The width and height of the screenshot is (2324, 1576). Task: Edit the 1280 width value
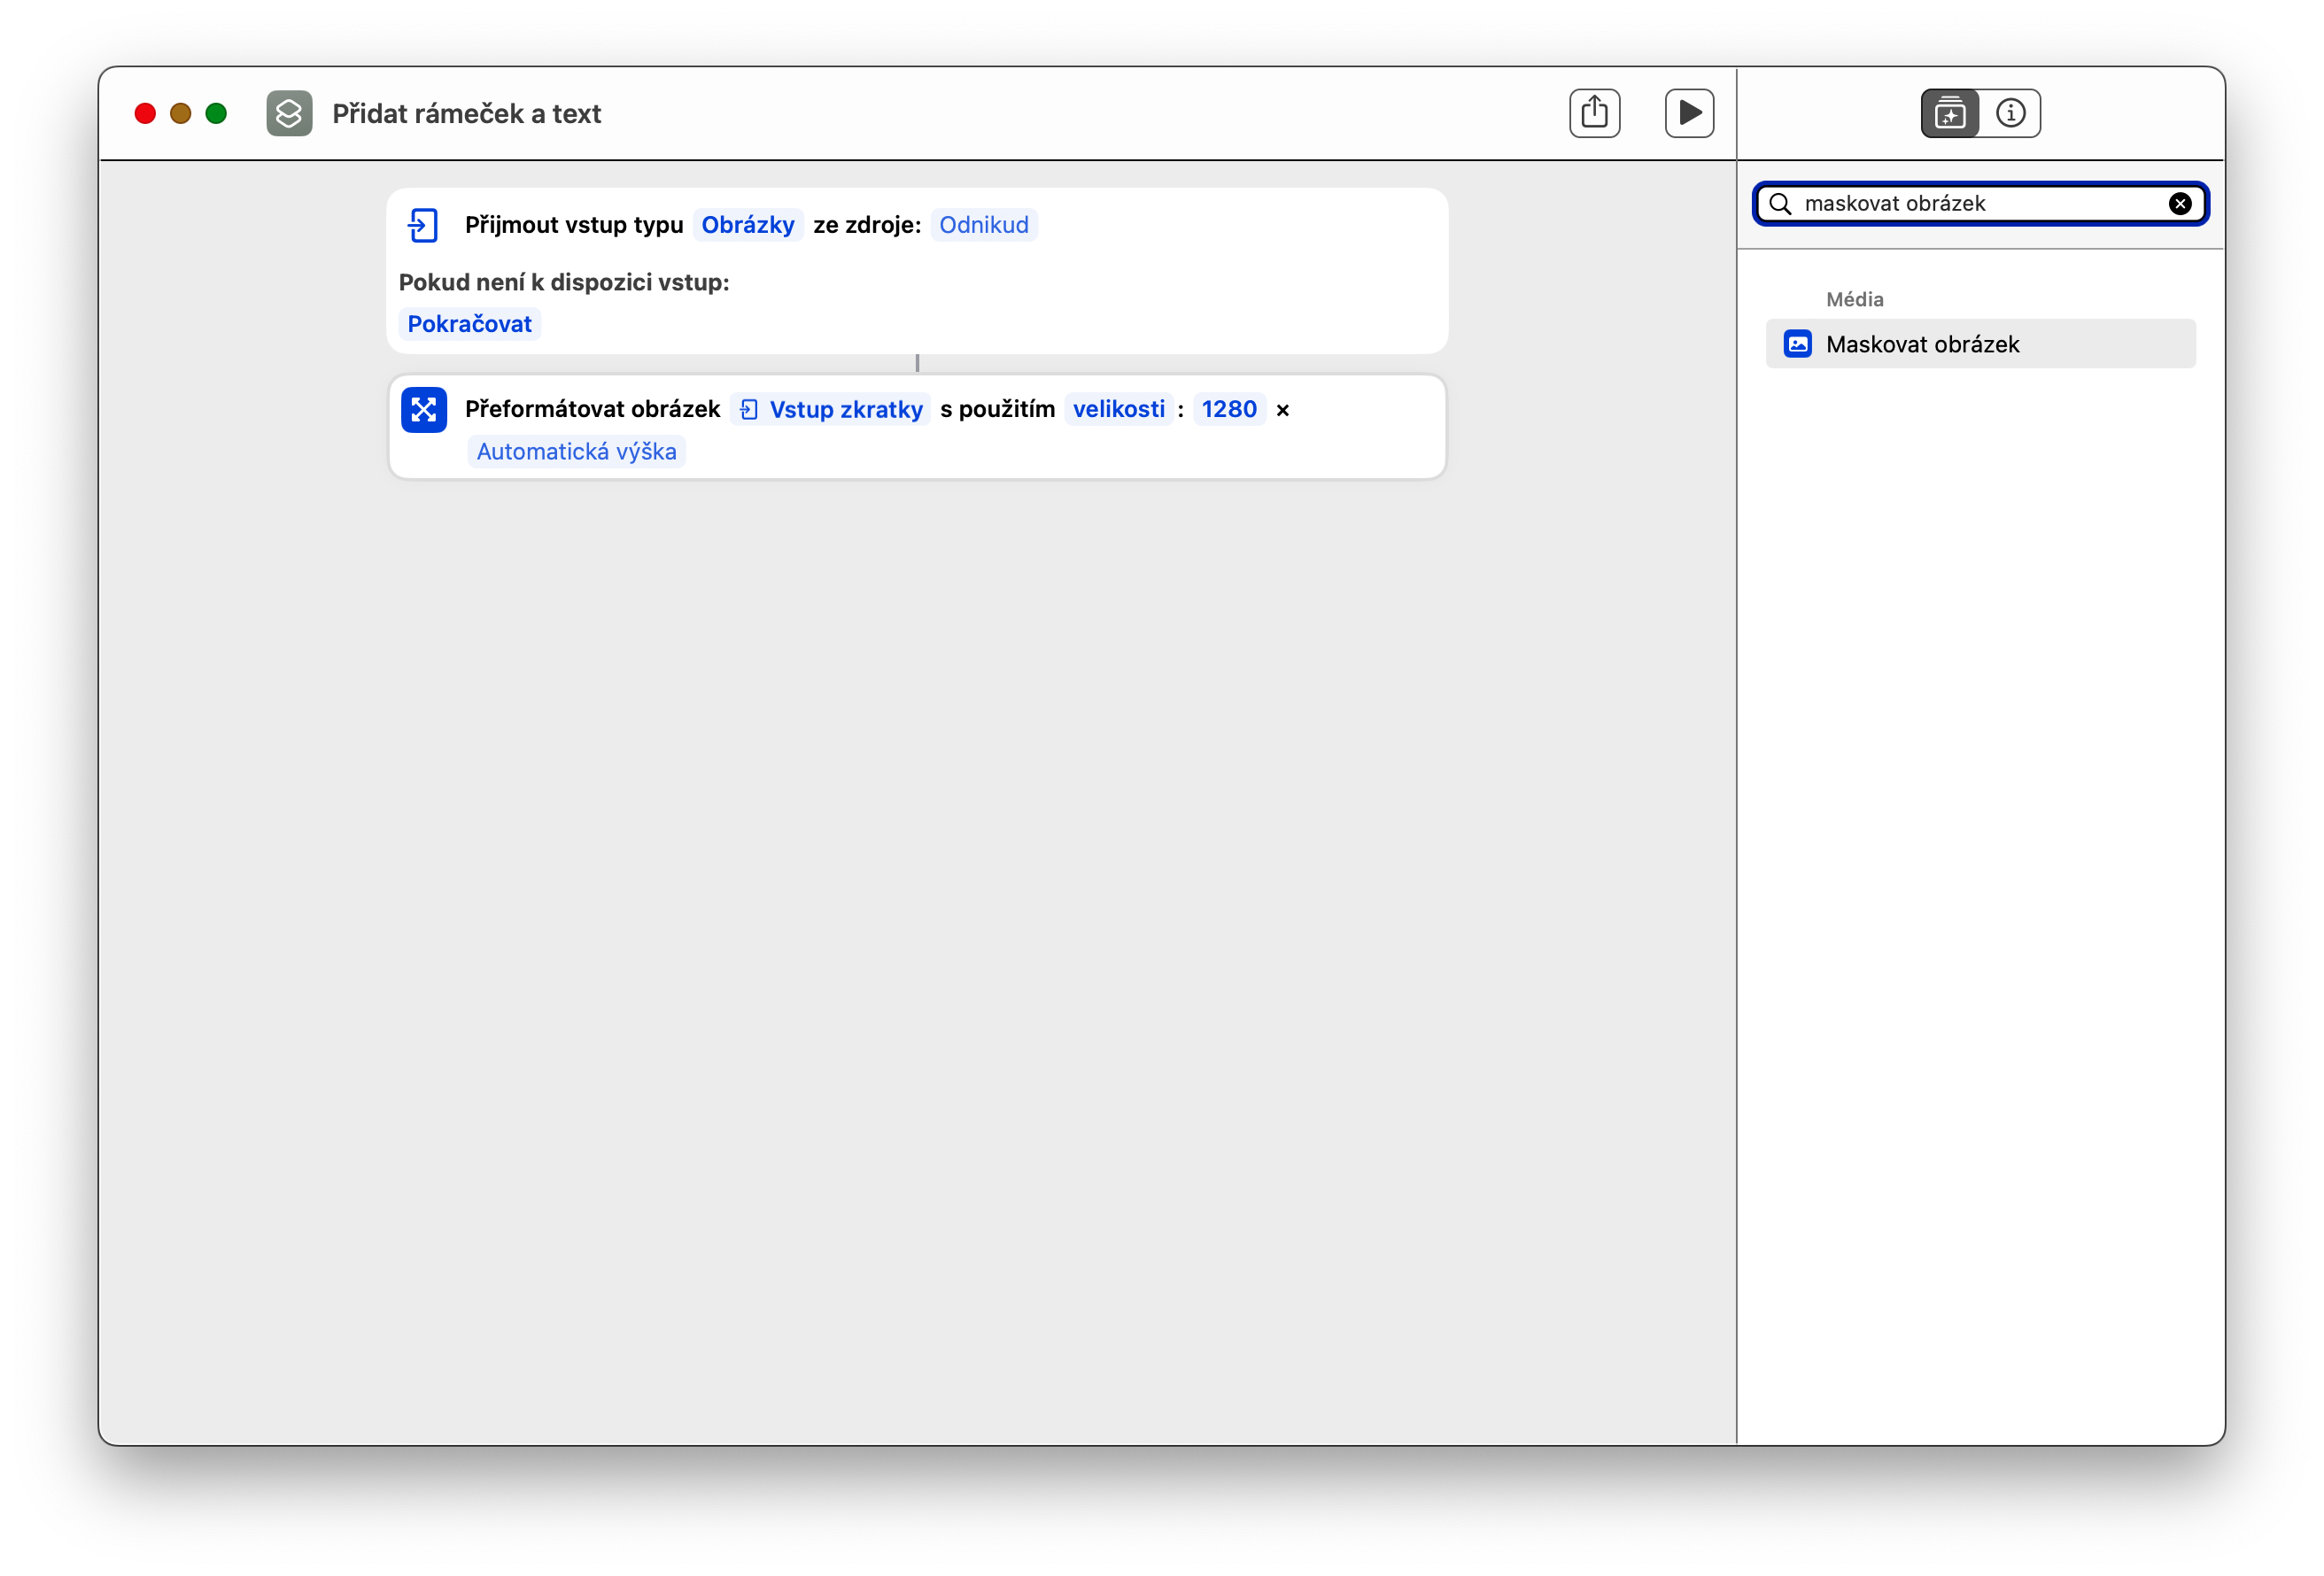pos(1228,409)
